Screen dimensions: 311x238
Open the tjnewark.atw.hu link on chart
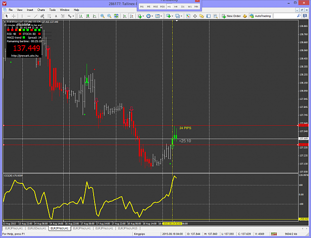point(25,56)
